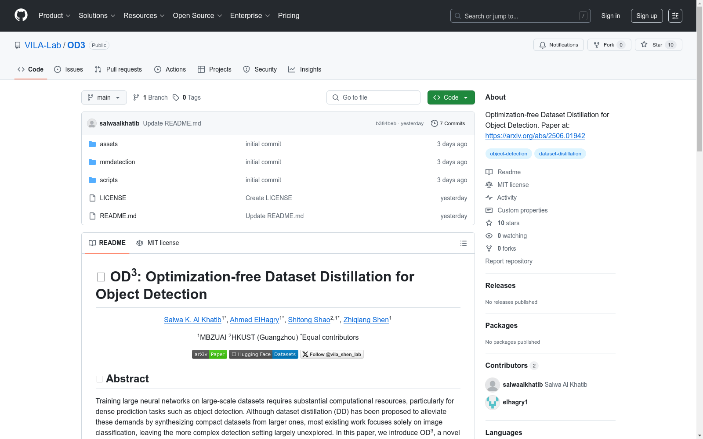Click the Report repository link
This screenshot has width=703, height=439.
(x=509, y=261)
